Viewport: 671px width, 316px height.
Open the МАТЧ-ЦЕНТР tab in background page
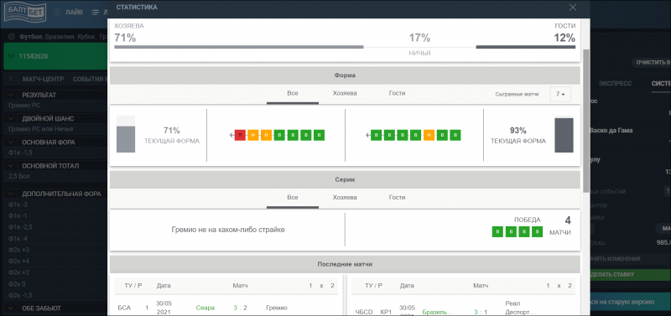(44, 79)
